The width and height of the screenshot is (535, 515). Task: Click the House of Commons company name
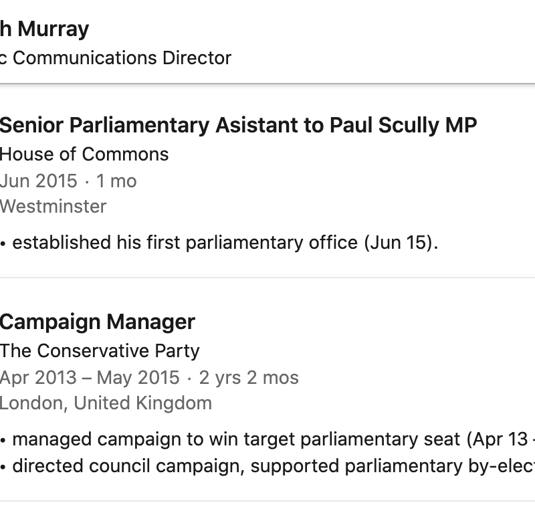click(84, 154)
